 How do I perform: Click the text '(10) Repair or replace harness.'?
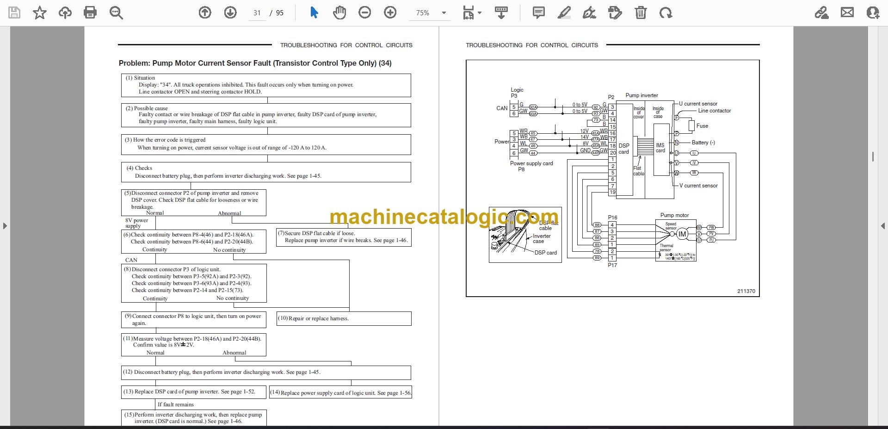314,318
